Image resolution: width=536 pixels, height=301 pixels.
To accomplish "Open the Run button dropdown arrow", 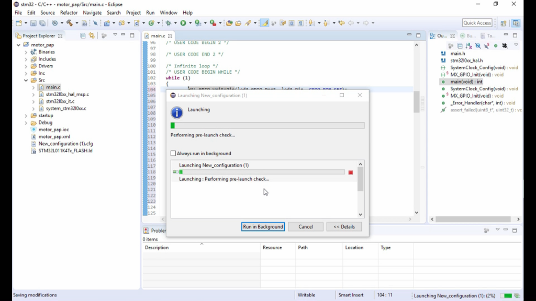I will pos(189,23).
